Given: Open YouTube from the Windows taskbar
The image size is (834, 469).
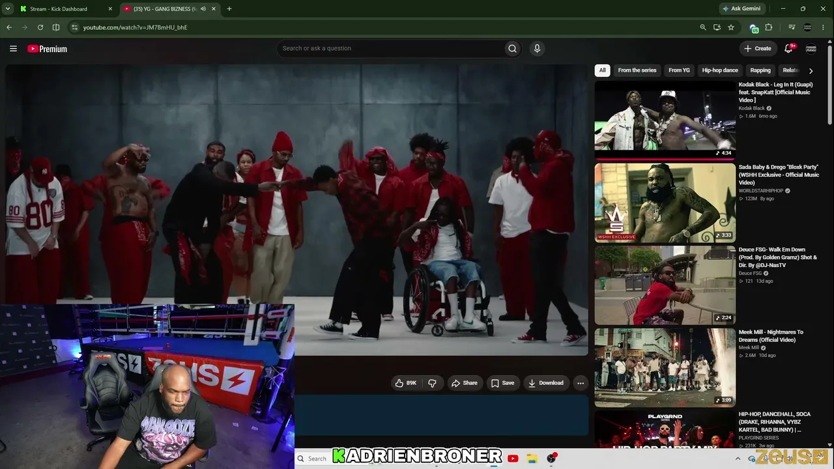Looking at the screenshot, I should point(513,459).
